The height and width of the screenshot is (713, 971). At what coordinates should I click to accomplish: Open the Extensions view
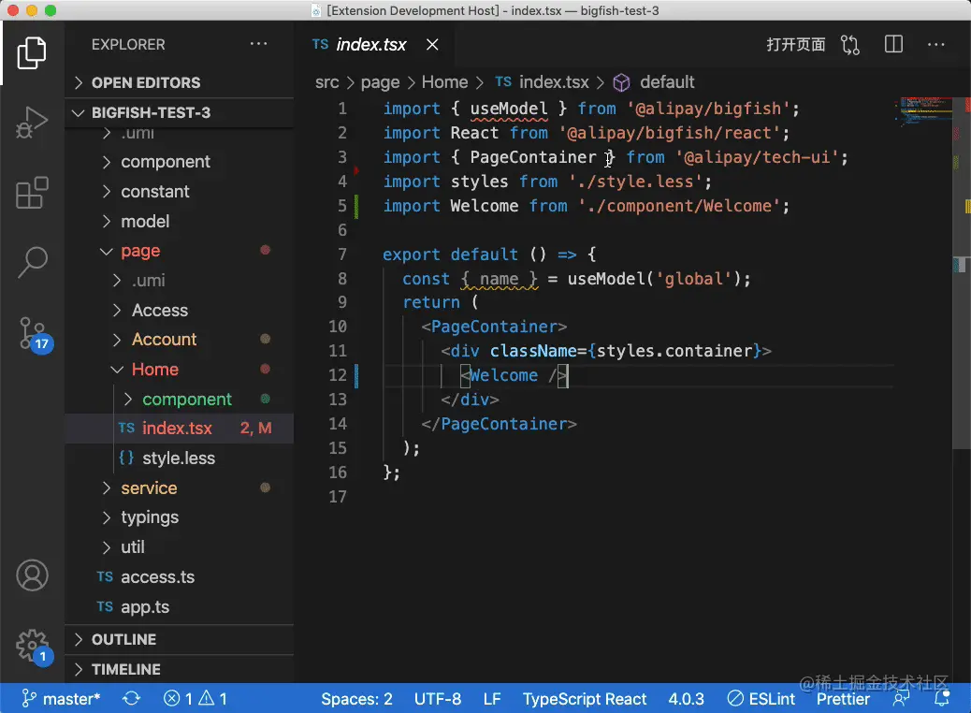click(32, 193)
